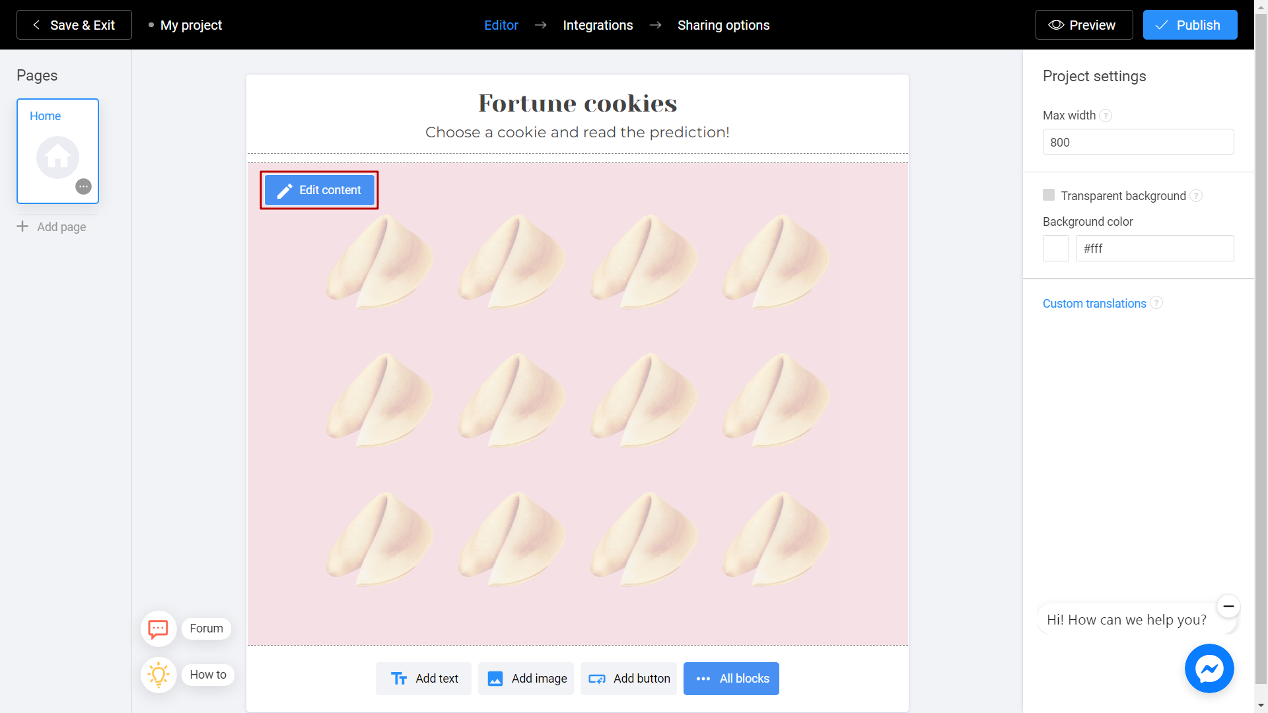Screen dimensions: 1268x713
Task: Click the Publish button
Action: point(1190,24)
